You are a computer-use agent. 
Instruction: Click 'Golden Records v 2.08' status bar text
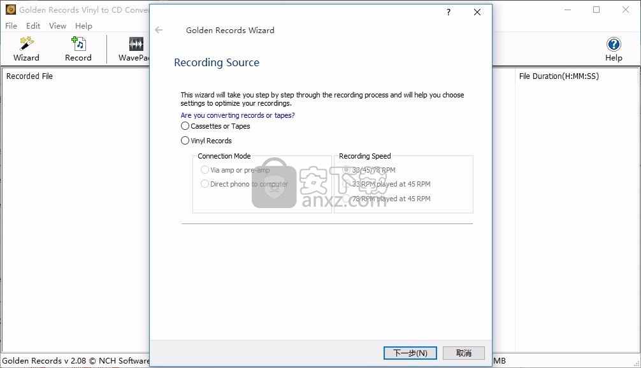coord(44,360)
